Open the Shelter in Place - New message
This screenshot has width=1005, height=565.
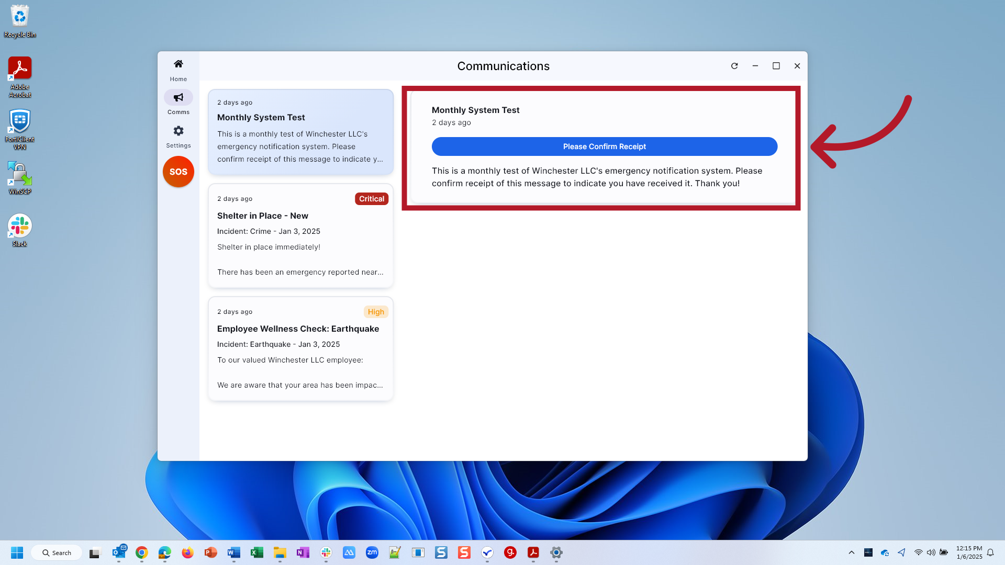pos(300,235)
